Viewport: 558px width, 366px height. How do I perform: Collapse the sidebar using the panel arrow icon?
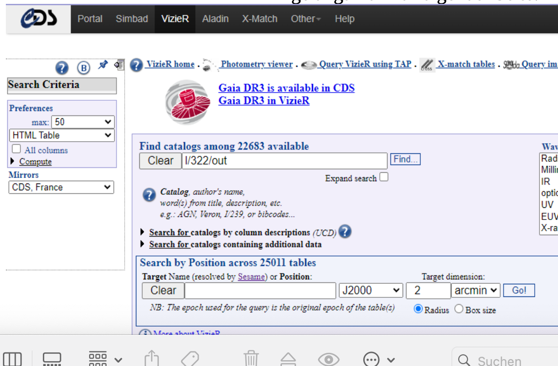[x=119, y=65]
